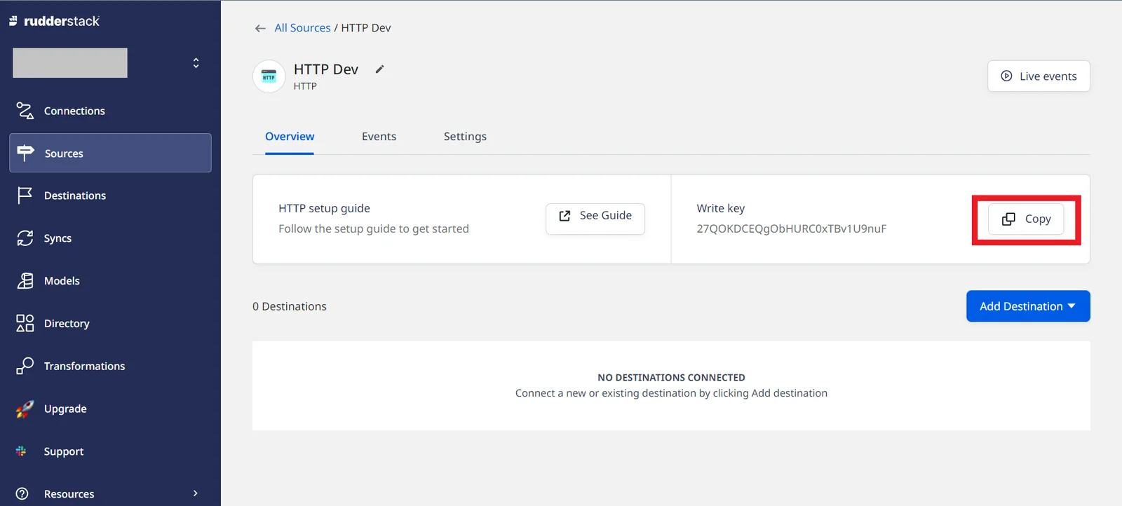Click the Models sidebar icon
Screen dimensions: 1122x506
(25, 281)
